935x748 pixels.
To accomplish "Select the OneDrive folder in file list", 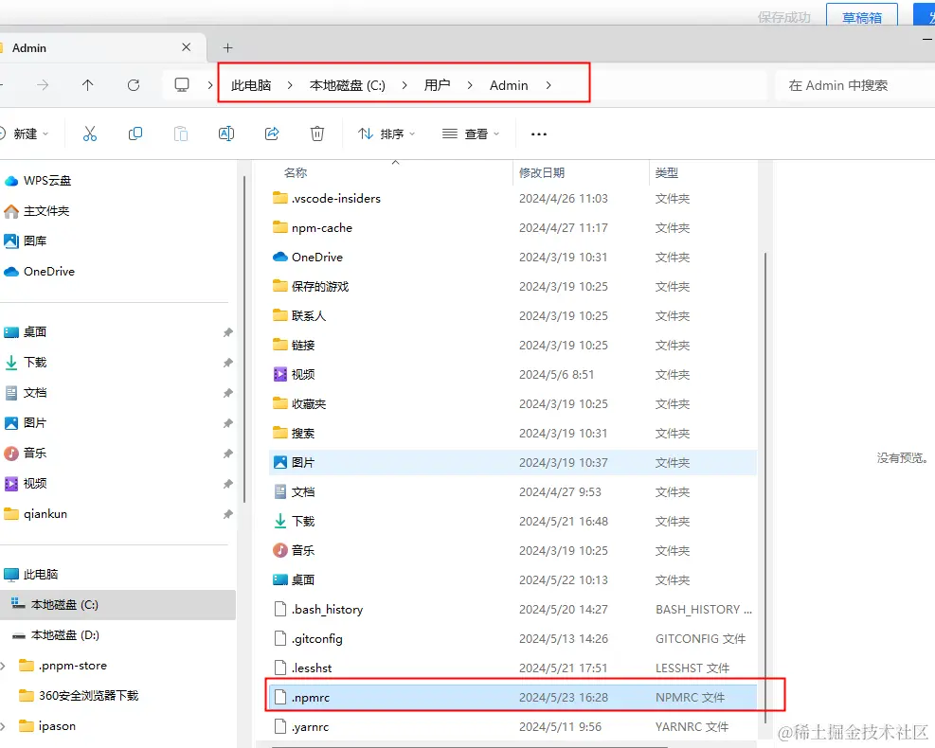I will click(512, 257).
